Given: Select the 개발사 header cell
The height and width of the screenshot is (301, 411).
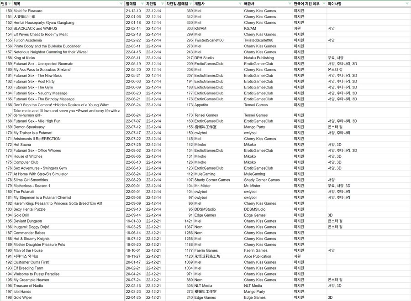Looking at the screenshot, I should (x=218, y=4).
